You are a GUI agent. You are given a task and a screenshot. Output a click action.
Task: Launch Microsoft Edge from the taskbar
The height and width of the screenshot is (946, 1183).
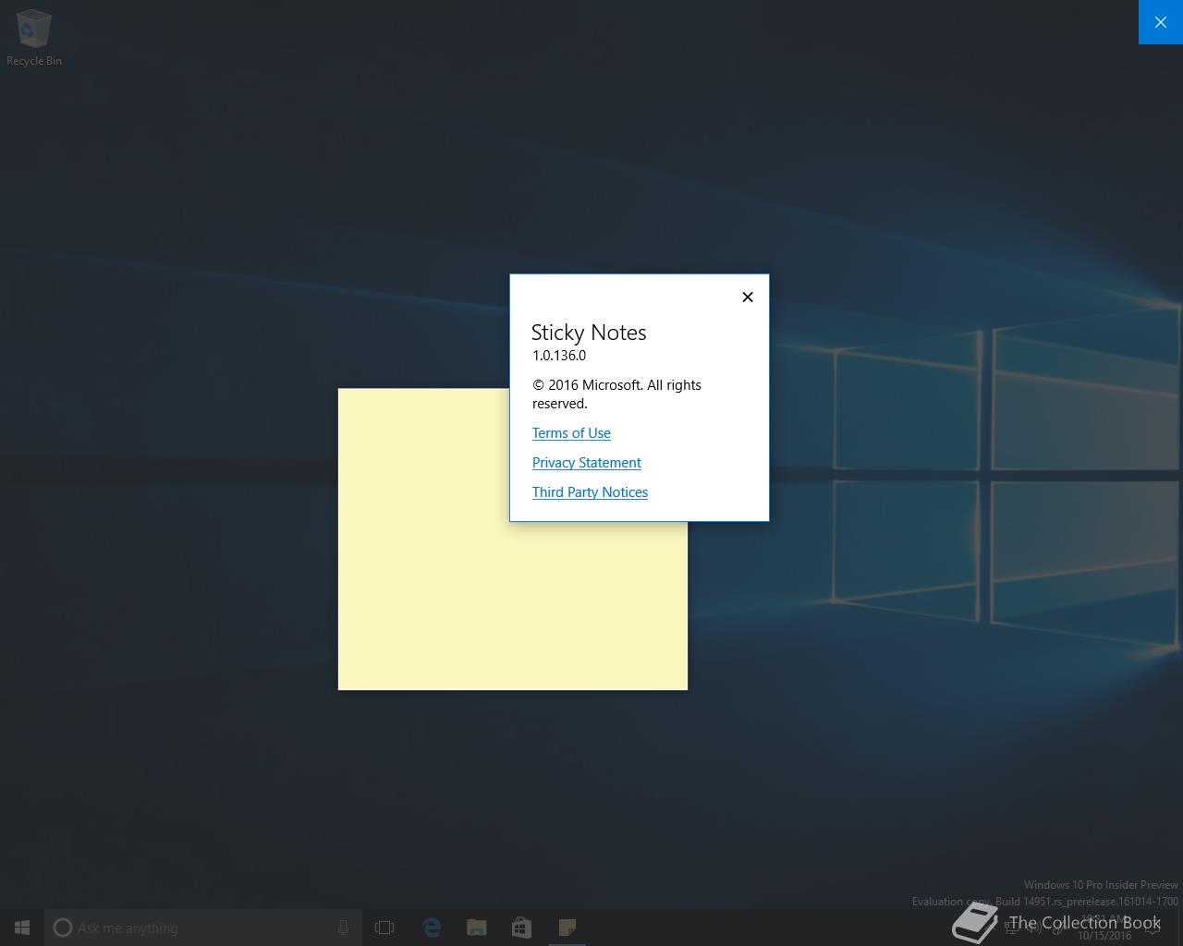pyautogui.click(x=431, y=928)
